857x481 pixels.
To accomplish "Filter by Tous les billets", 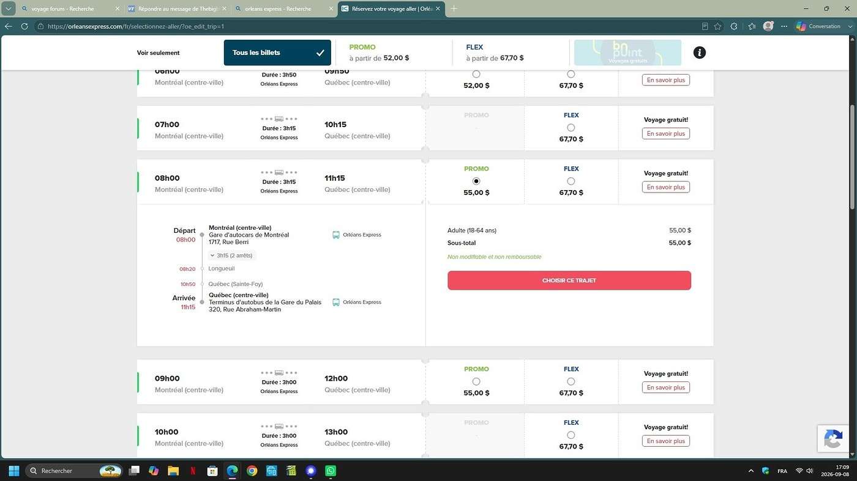I will coord(277,53).
